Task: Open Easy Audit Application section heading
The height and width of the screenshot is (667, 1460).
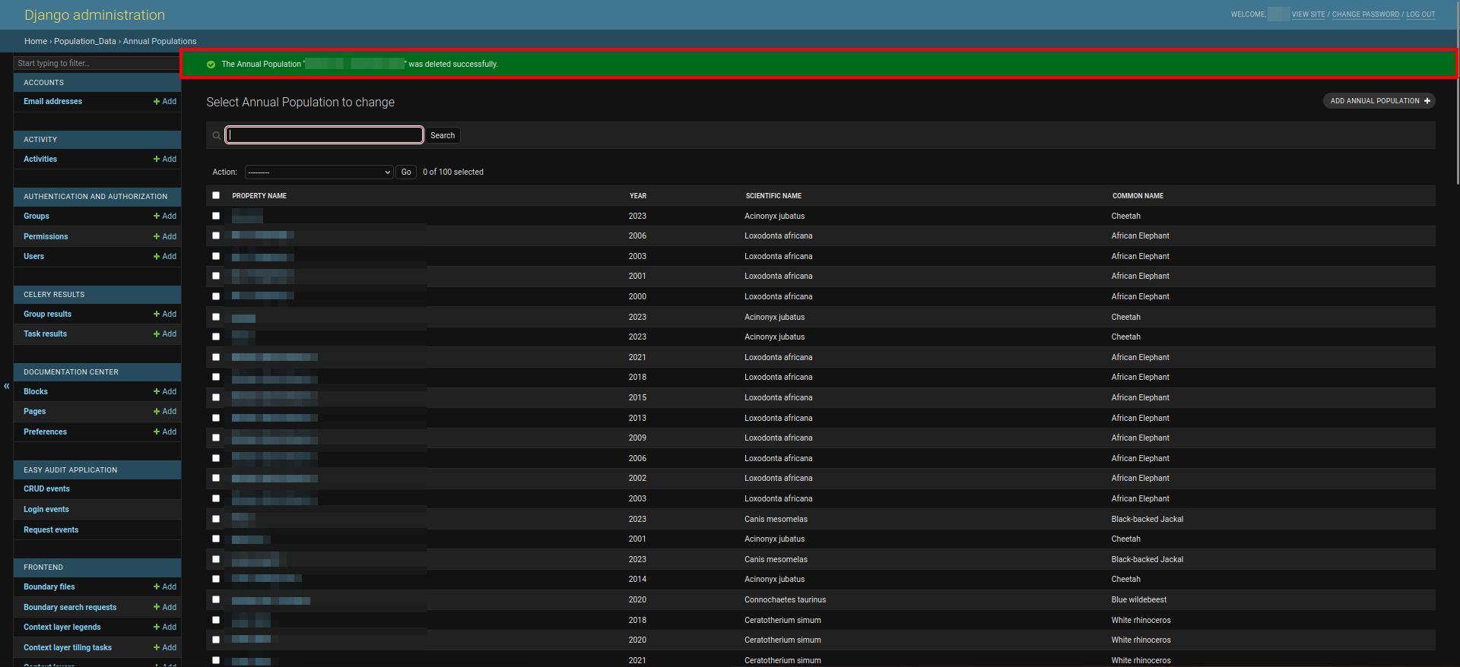Action: click(x=70, y=470)
